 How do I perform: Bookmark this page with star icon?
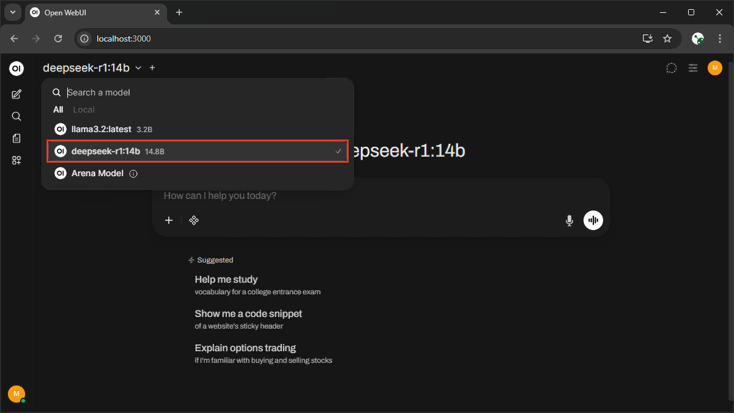click(667, 39)
